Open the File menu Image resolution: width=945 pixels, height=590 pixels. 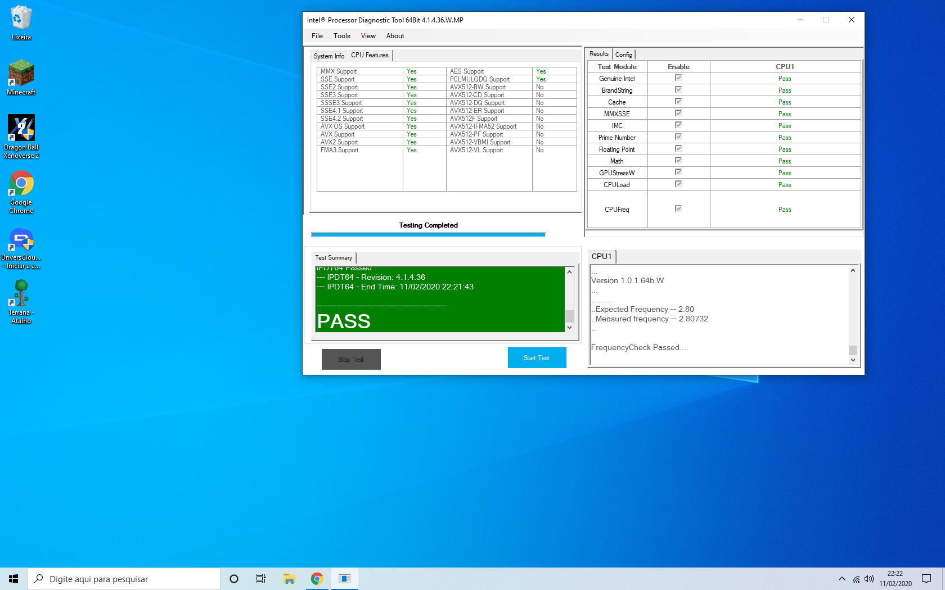click(317, 36)
